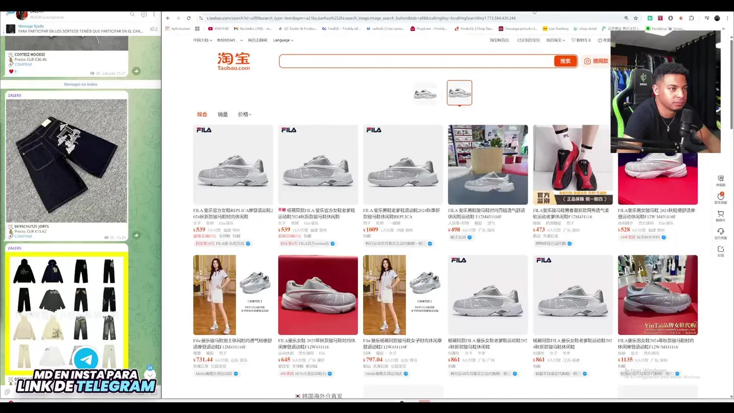
Task: Forward the Derschutze Jorts Telegram post
Action: coord(136,235)
